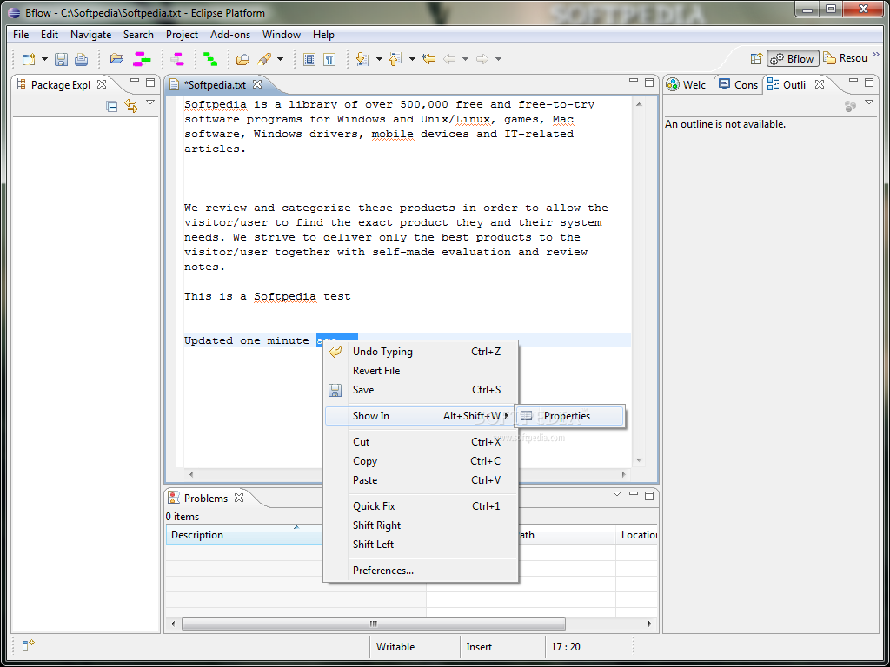The height and width of the screenshot is (667, 890).
Task: Click the Back navigation arrow
Action: (449, 59)
